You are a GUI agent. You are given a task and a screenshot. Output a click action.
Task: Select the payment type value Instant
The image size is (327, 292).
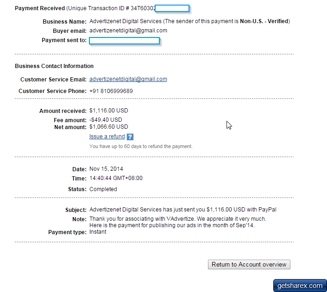[x=98, y=232]
